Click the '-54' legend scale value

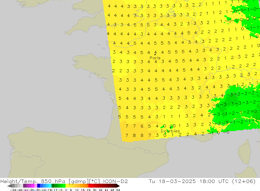pos(13,190)
